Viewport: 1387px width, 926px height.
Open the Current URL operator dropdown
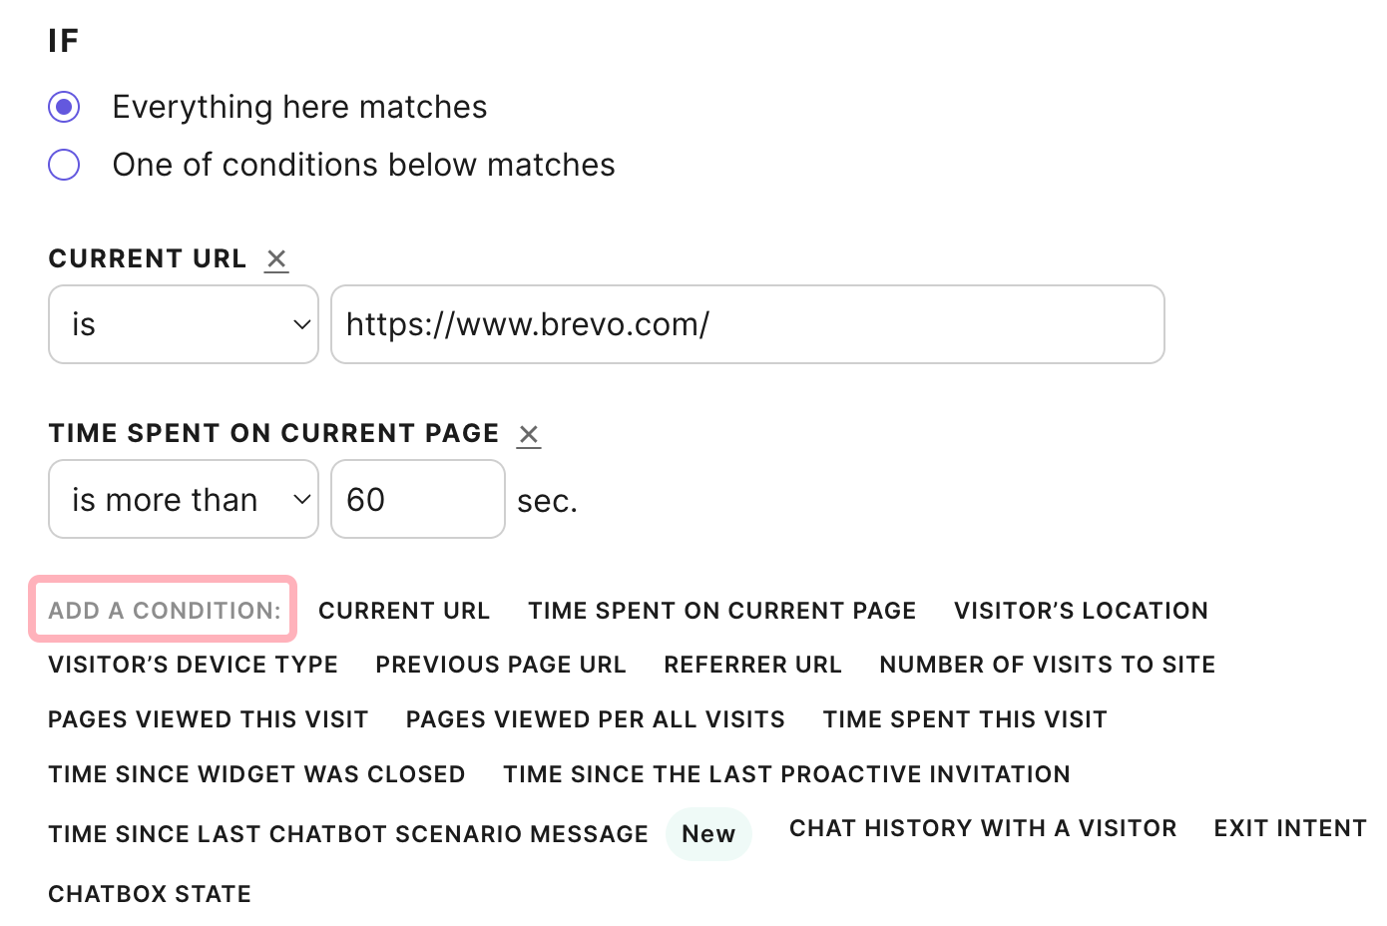[x=184, y=324]
